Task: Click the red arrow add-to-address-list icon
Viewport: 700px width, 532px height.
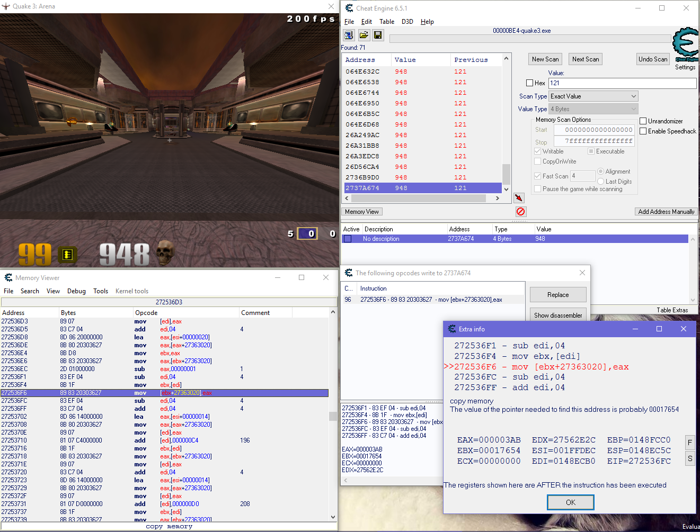Action: coord(519,198)
